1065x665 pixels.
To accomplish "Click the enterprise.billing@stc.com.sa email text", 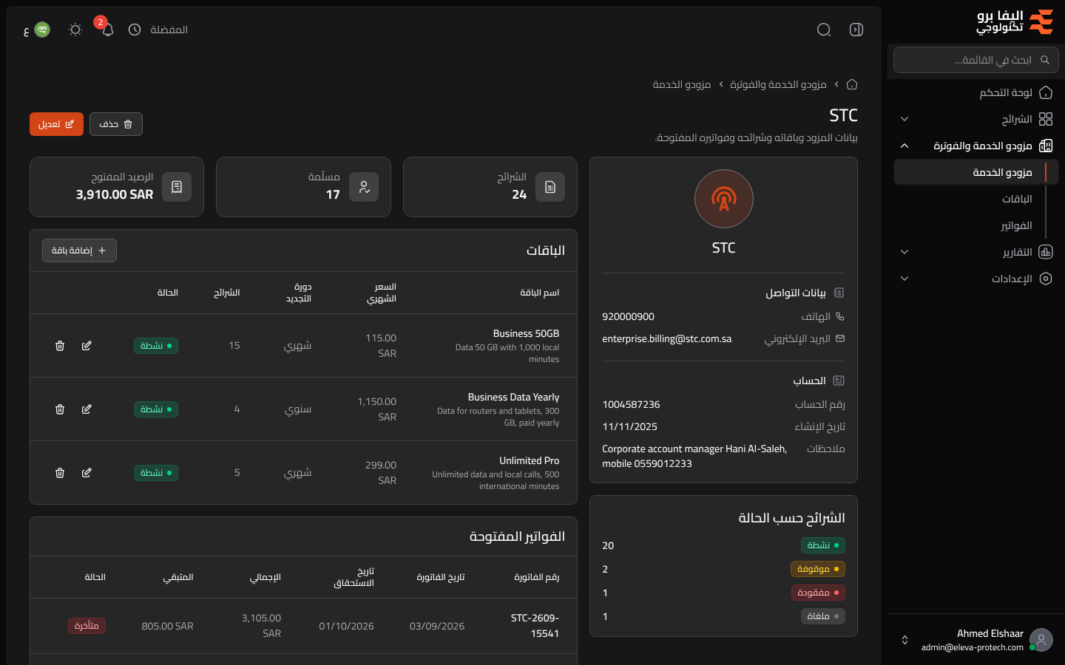I will (666, 339).
